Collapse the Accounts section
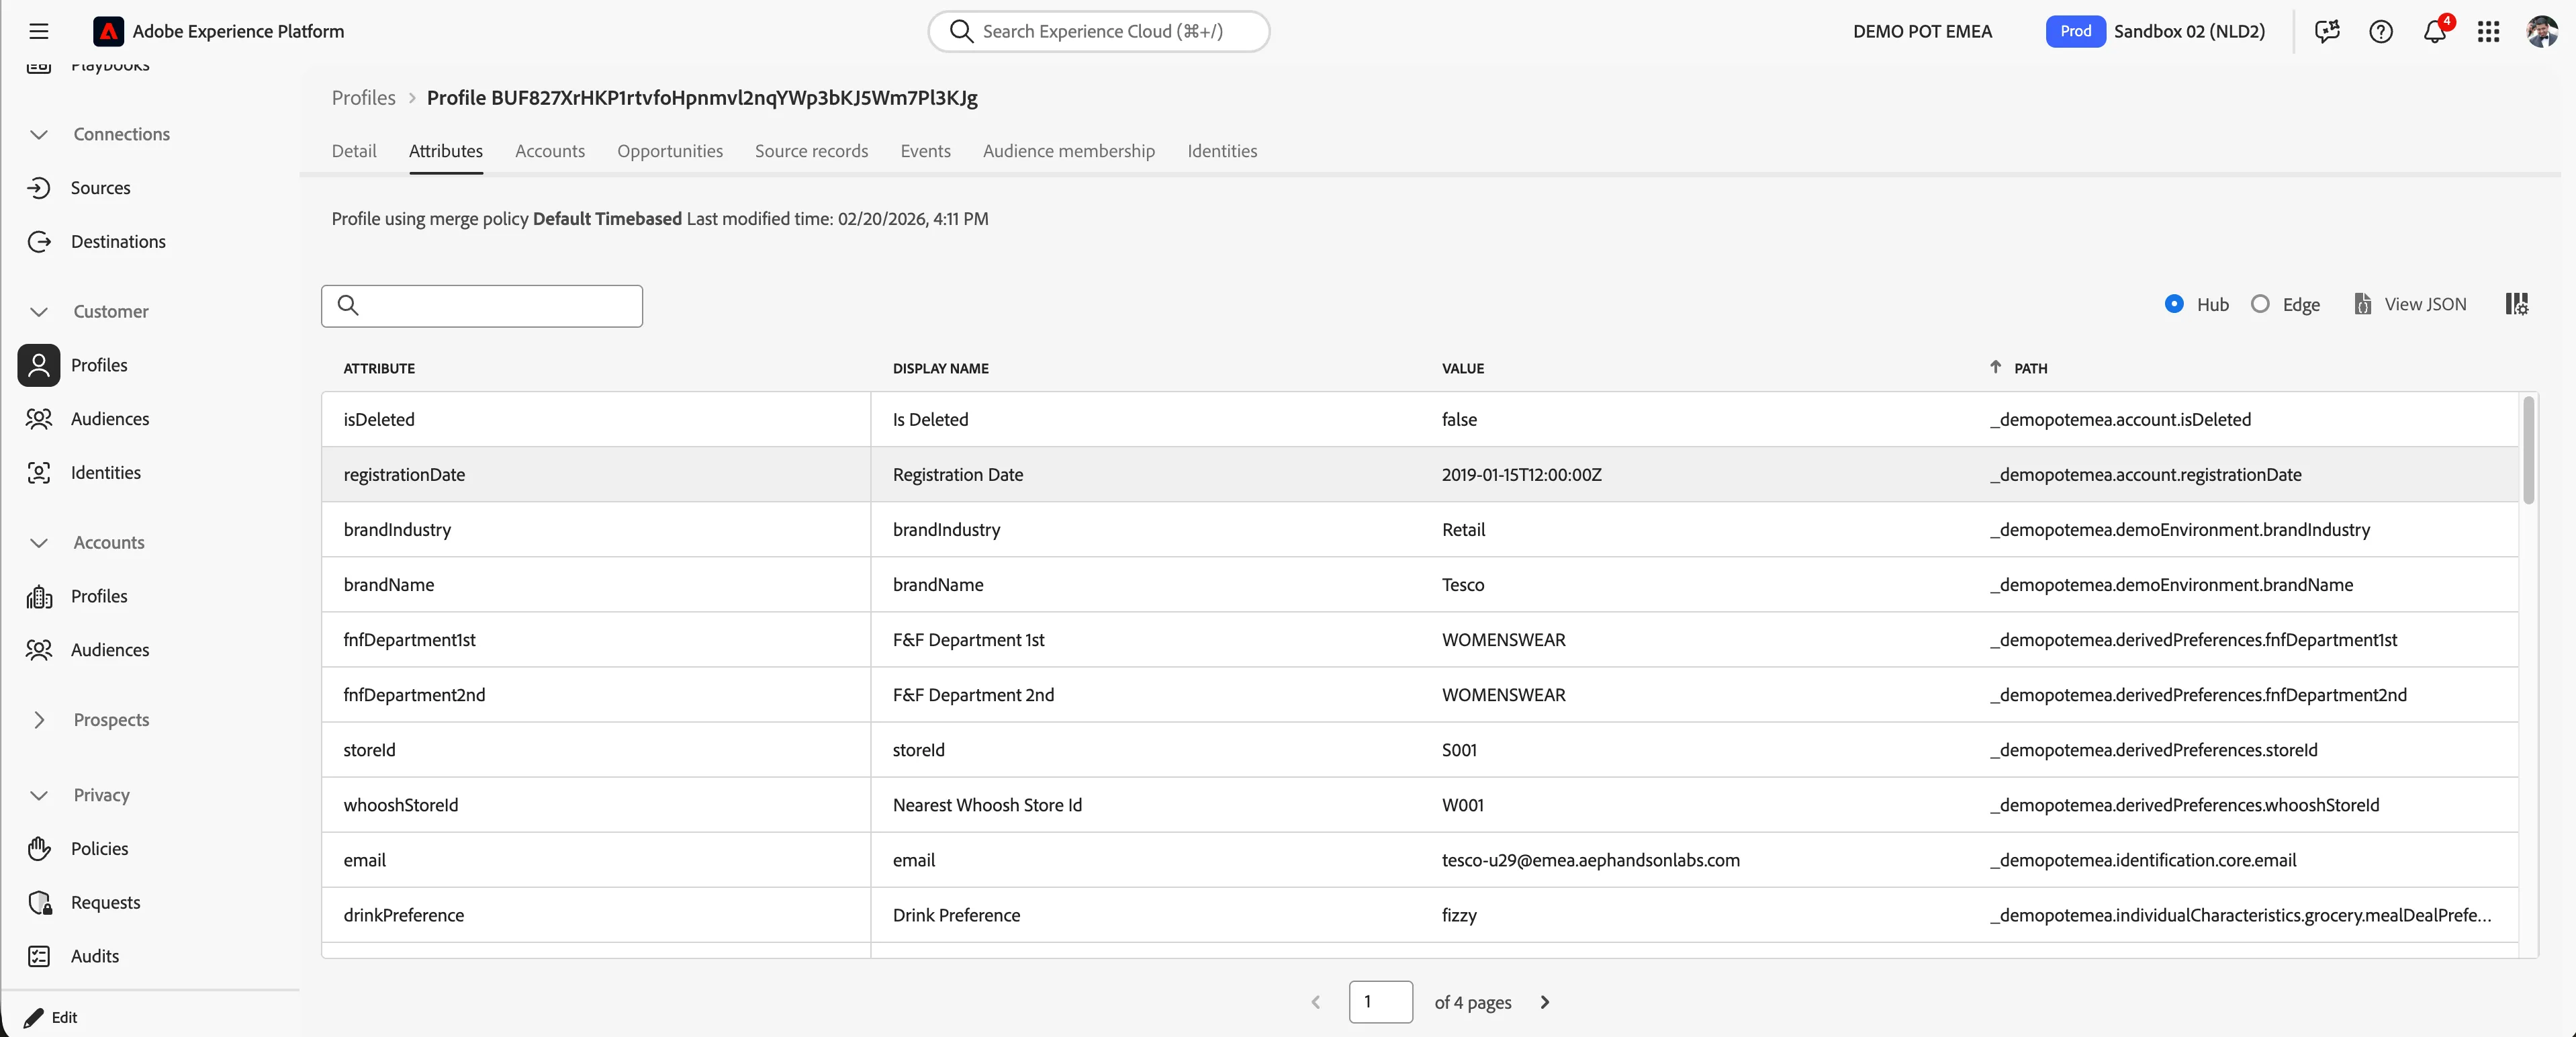The height and width of the screenshot is (1037, 2576). (x=39, y=543)
